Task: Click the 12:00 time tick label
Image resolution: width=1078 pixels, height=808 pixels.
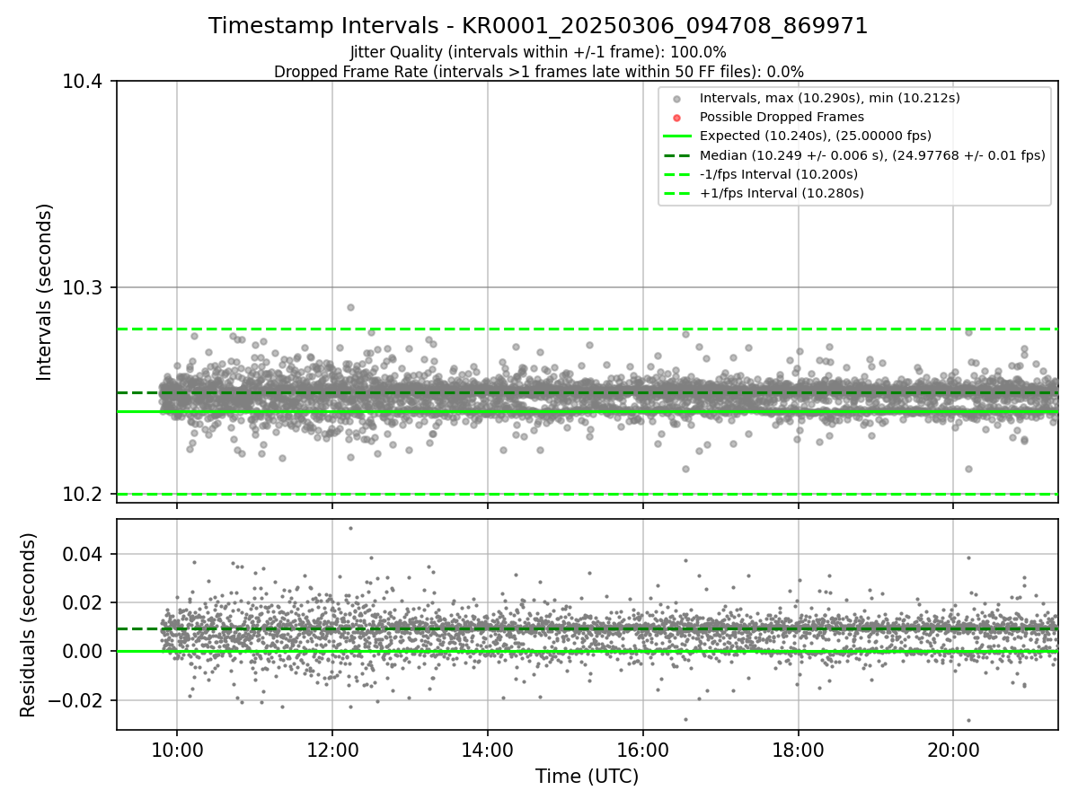Action: [332, 749]
